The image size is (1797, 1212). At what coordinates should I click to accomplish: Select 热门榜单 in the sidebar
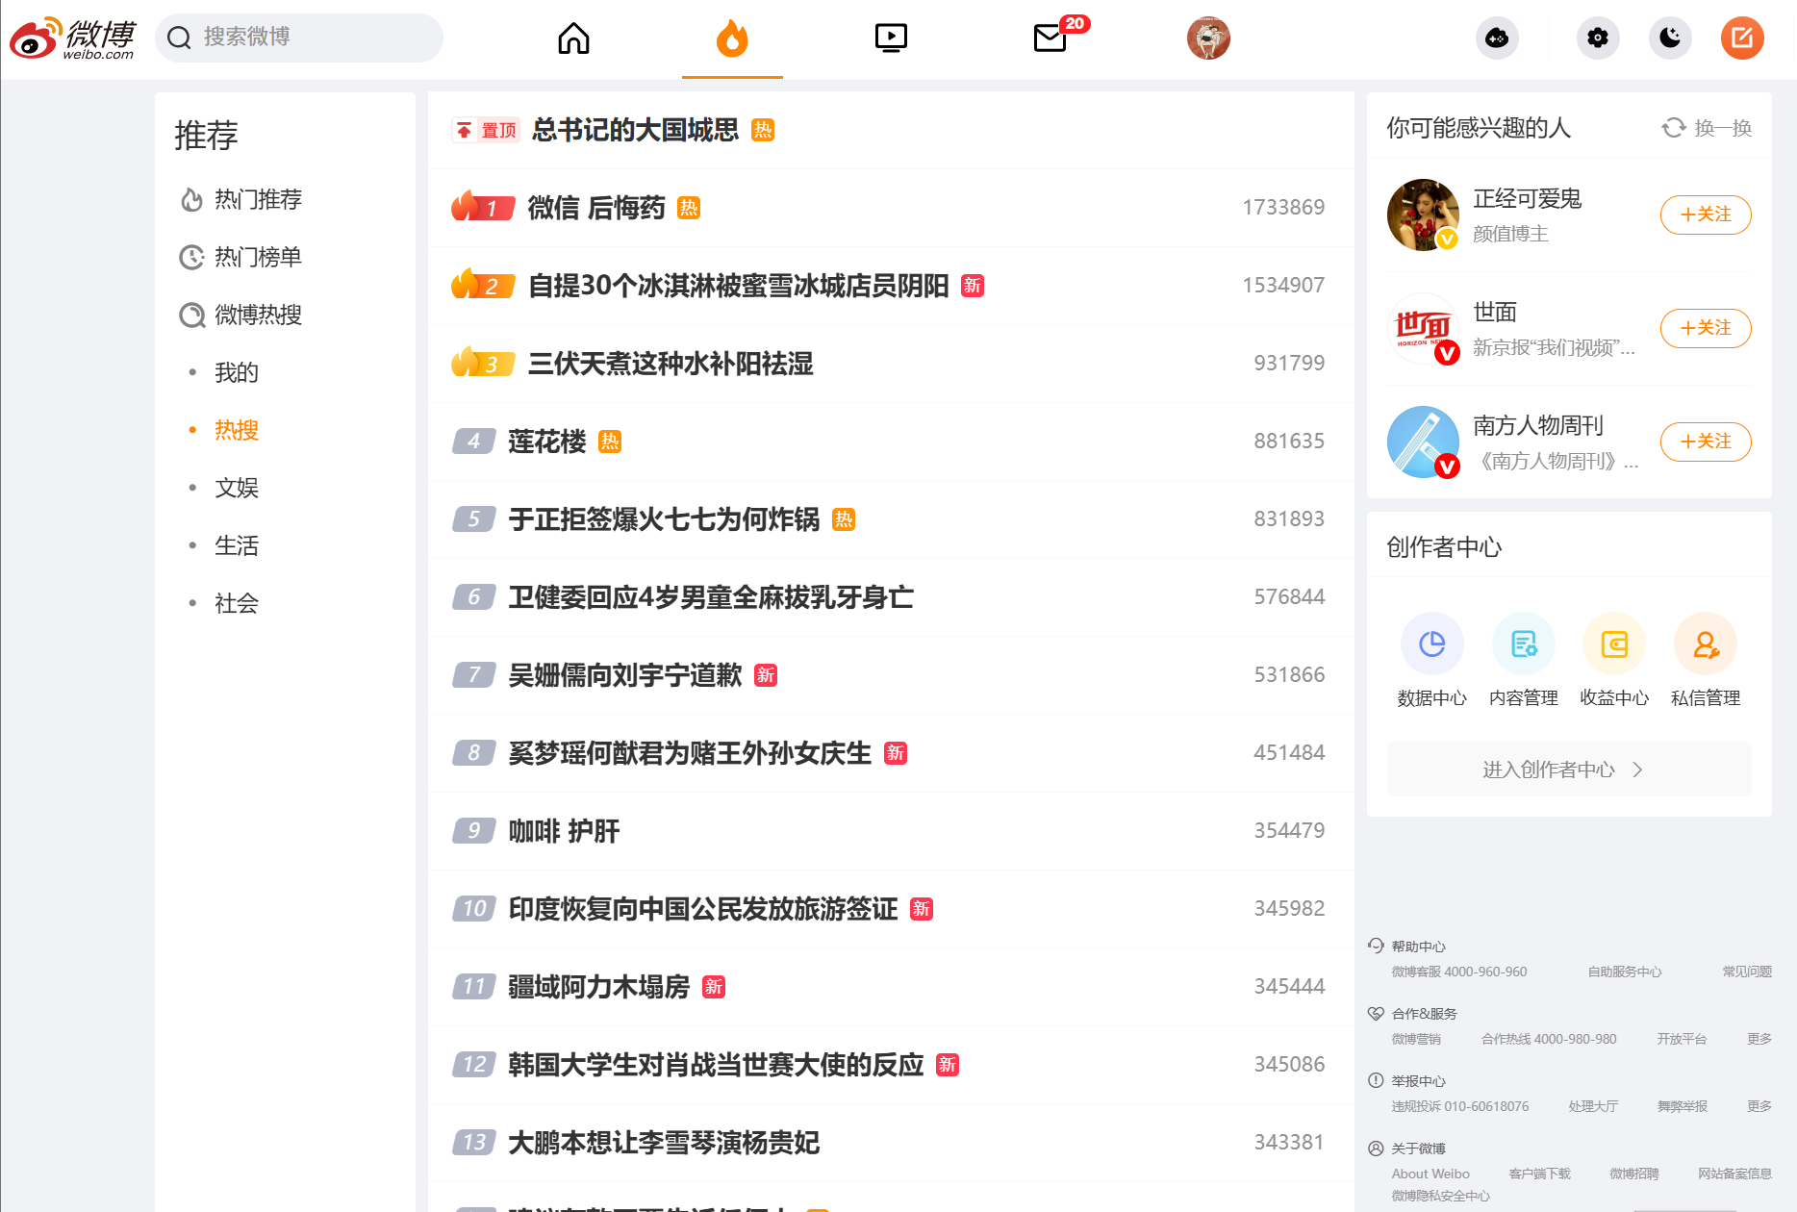point(258,257)
